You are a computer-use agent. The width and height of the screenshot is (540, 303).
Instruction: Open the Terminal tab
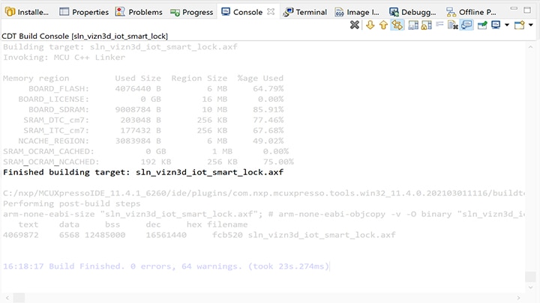point(304,12)
